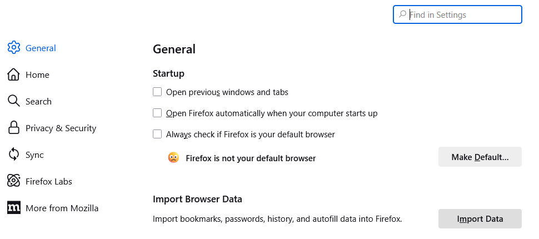The image size is (539, 239).
Task: Click magnifier icon inside Find in Settings
Action: pyautogui.click(x=402, y=14)
